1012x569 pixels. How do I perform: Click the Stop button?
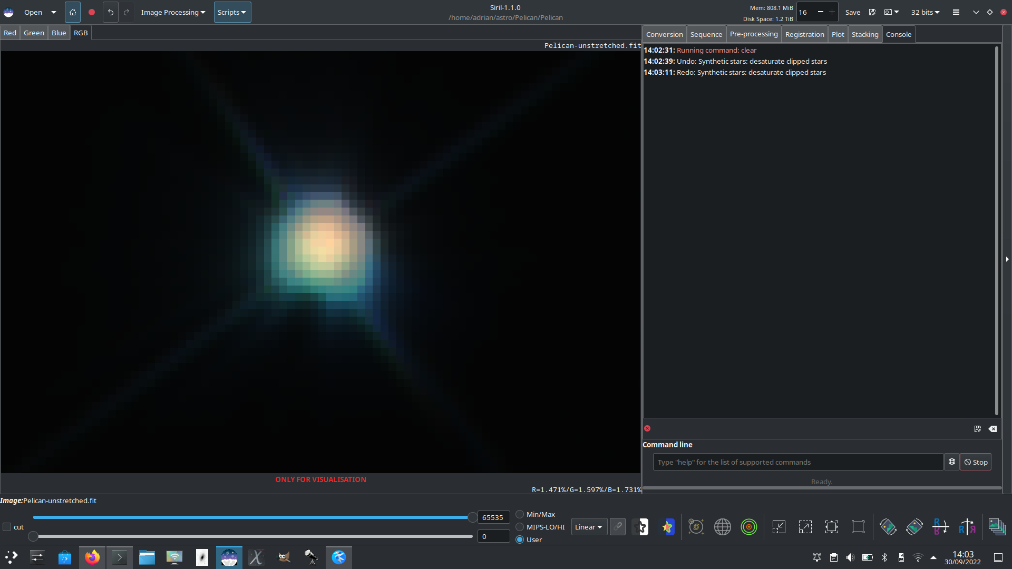[976, 462]
